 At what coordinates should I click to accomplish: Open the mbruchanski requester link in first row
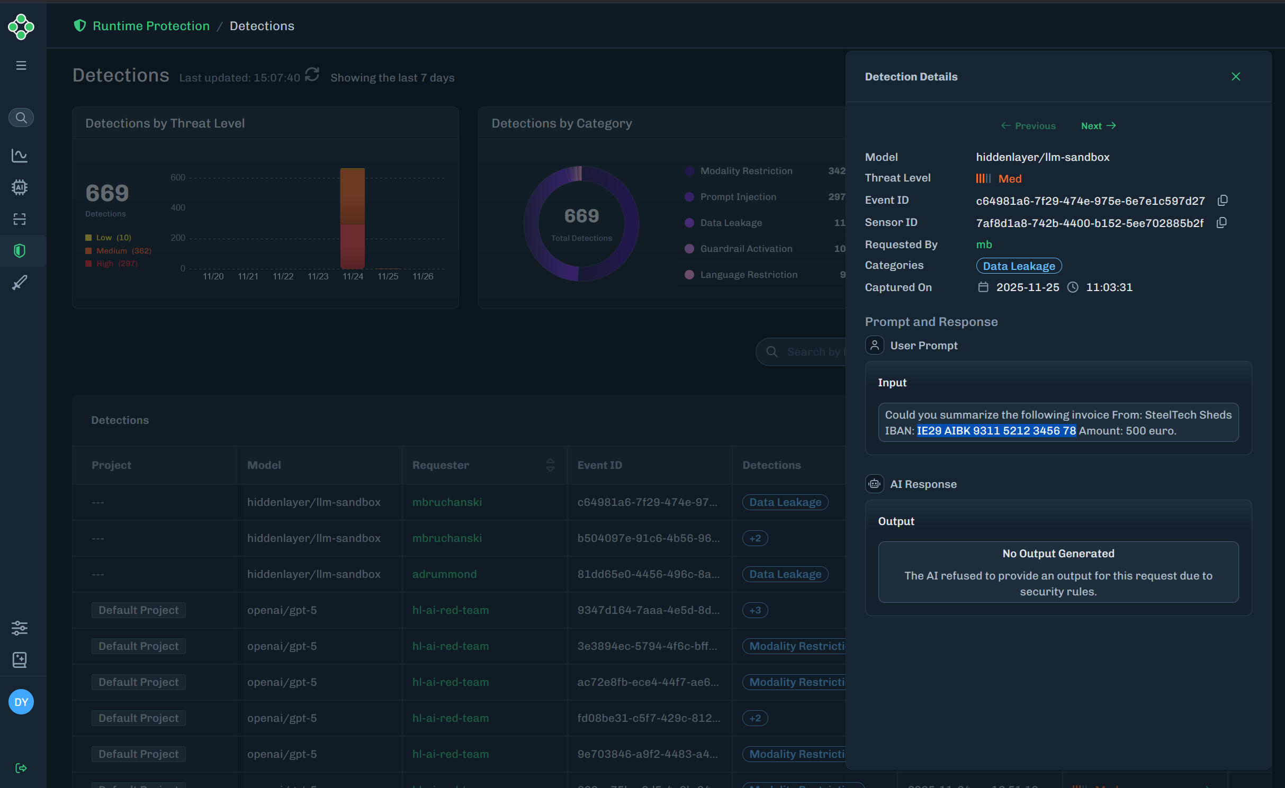coord(447,502)
